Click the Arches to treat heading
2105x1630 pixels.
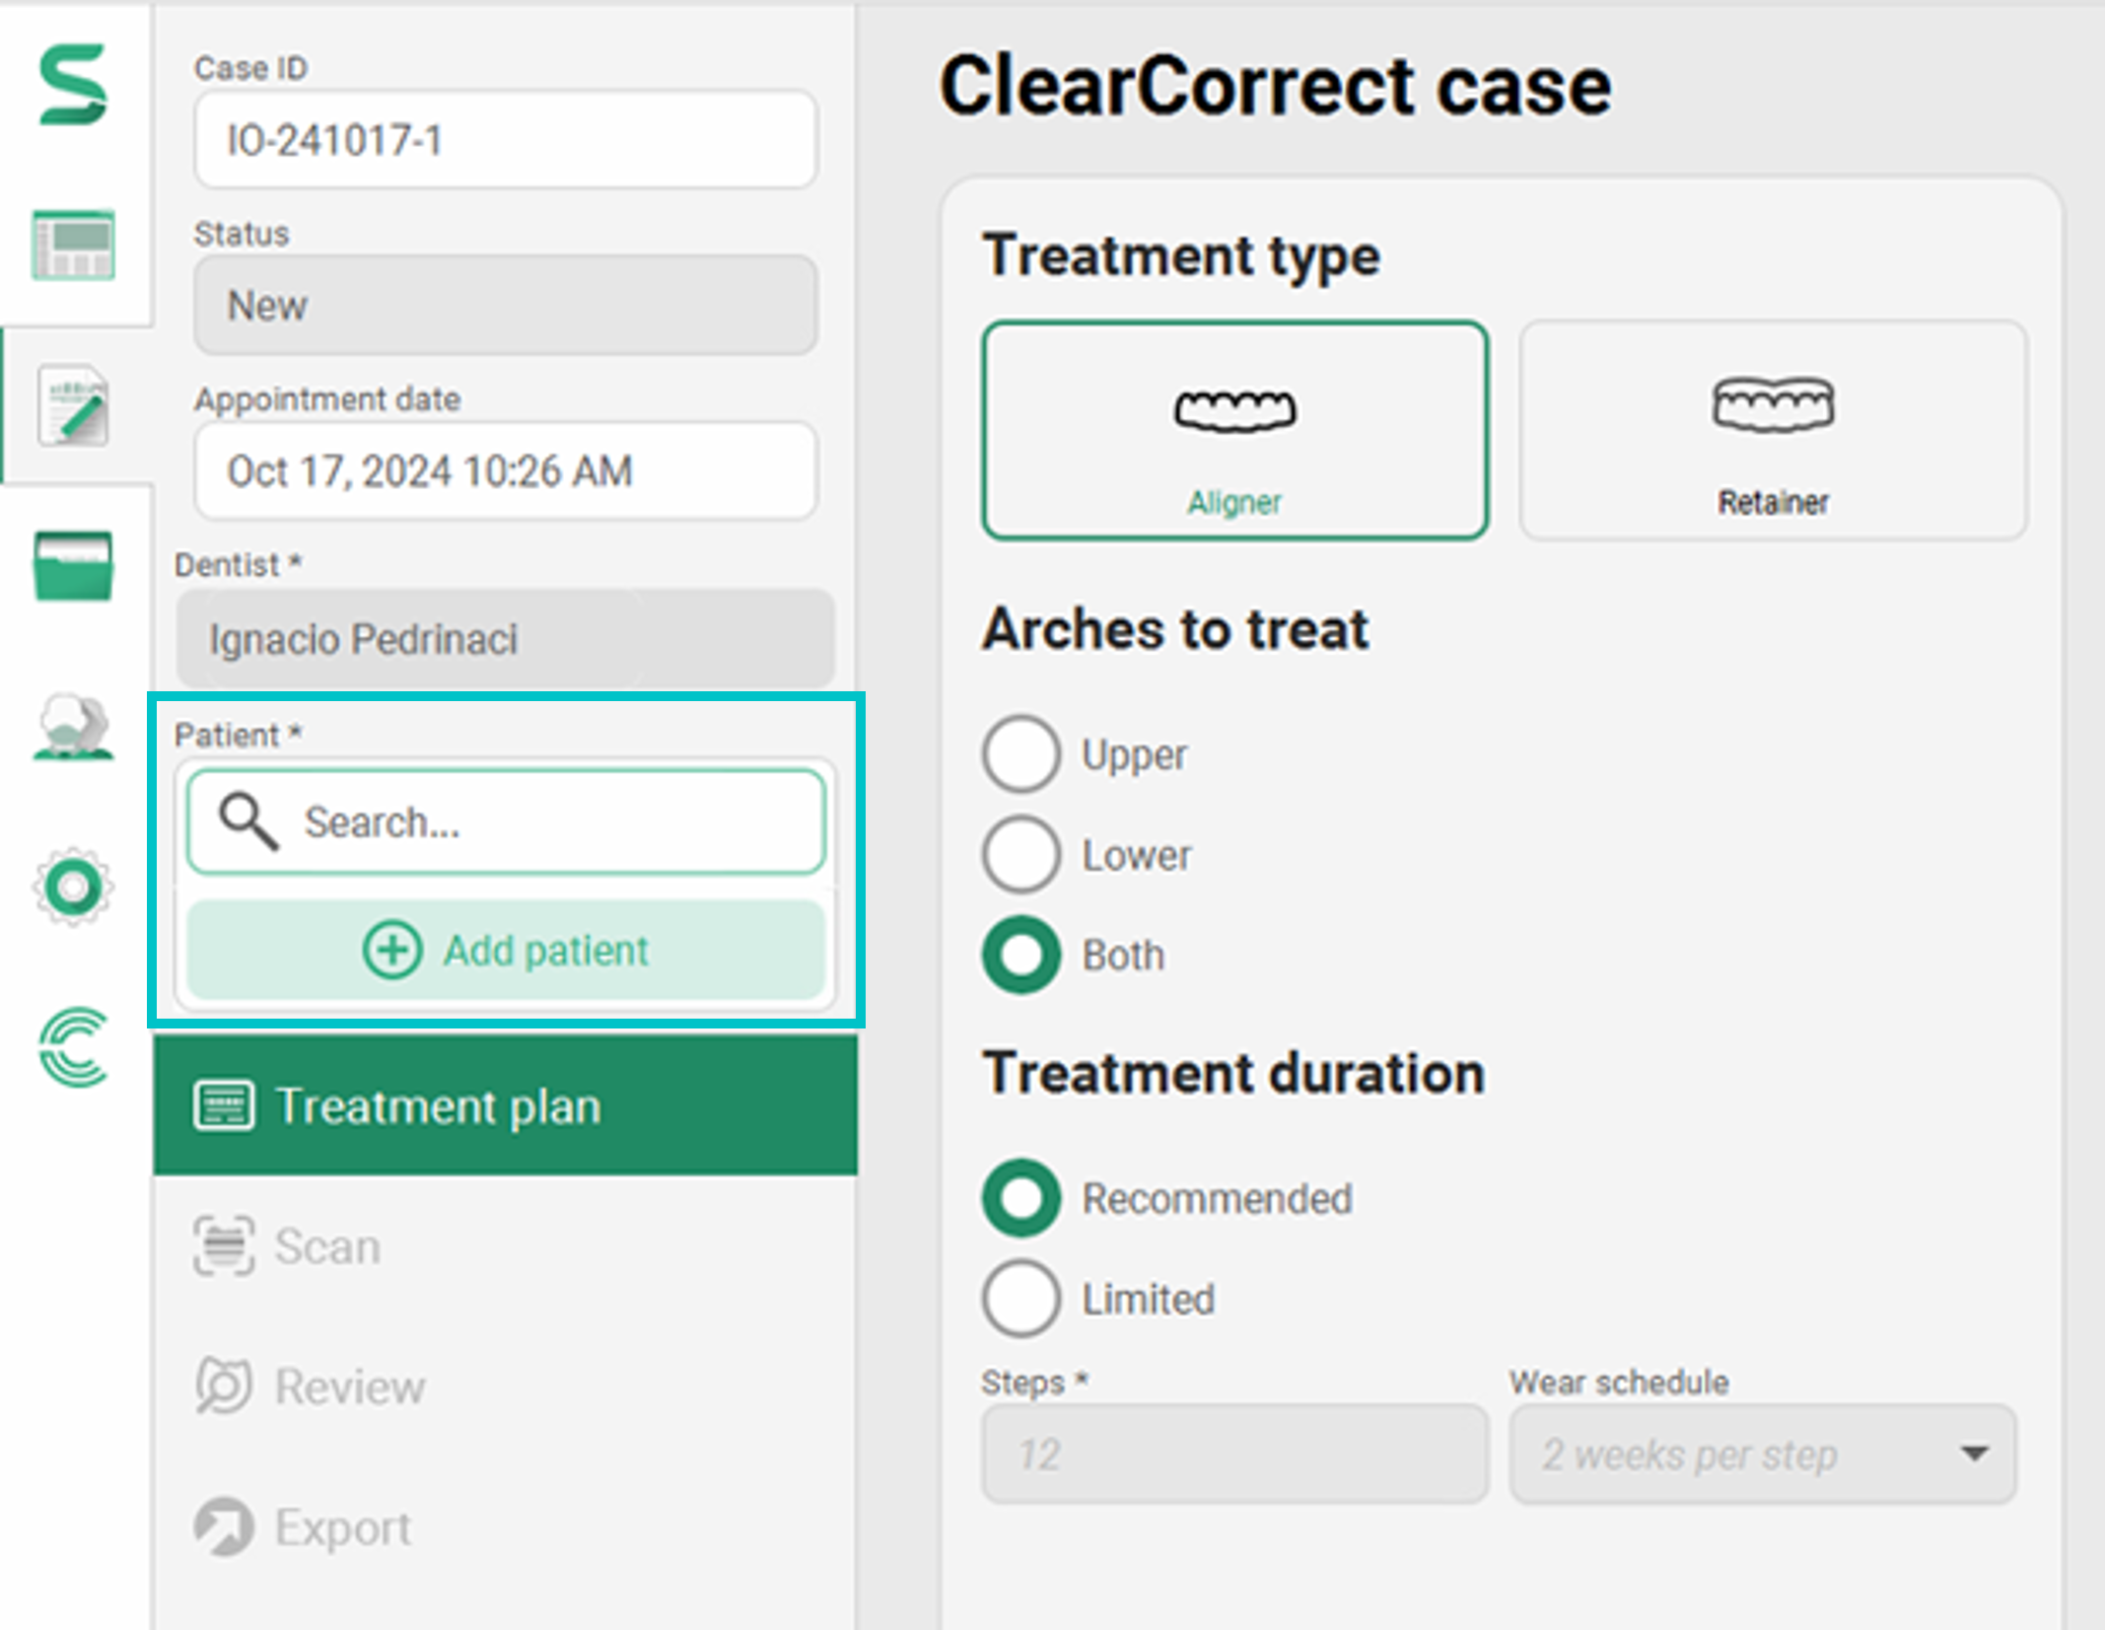[1175, 629]
